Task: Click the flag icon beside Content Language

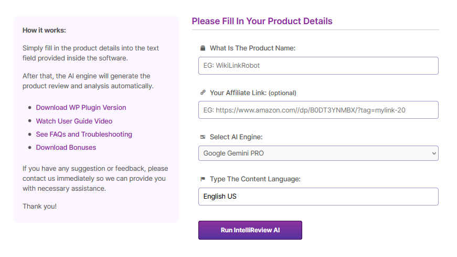Action: point(203,179)
